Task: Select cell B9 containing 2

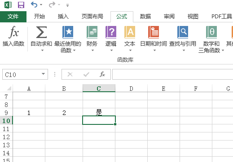Action: tap(64, 113)
